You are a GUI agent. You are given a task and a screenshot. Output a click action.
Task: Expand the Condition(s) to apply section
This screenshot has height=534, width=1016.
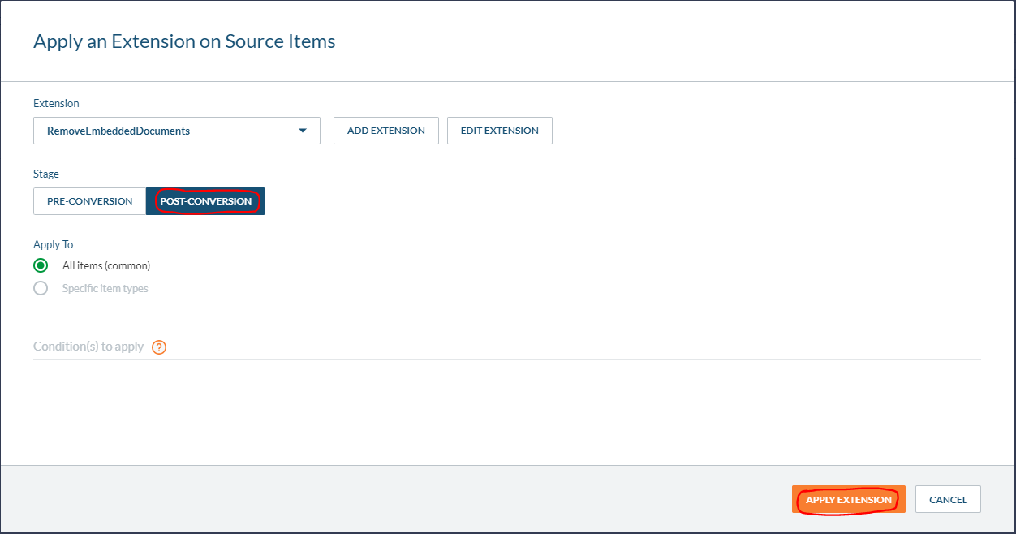tap(89, 347)
